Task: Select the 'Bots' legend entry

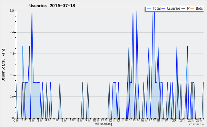Action: tap(199, 8)
